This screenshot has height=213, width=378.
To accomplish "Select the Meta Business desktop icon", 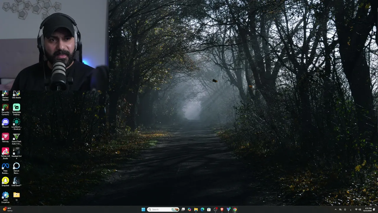I will pos(5,168).
